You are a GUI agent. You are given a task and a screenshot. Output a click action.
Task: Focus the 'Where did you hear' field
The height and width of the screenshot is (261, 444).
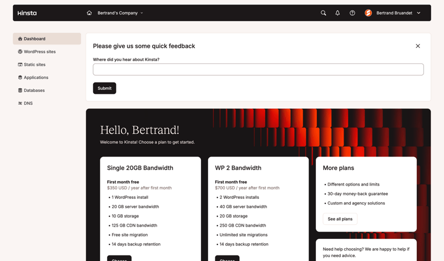tap(258, 69)
